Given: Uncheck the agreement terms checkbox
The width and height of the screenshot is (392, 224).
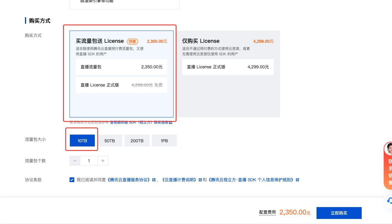Looking at the screenshot, I should tap(72, 180).
